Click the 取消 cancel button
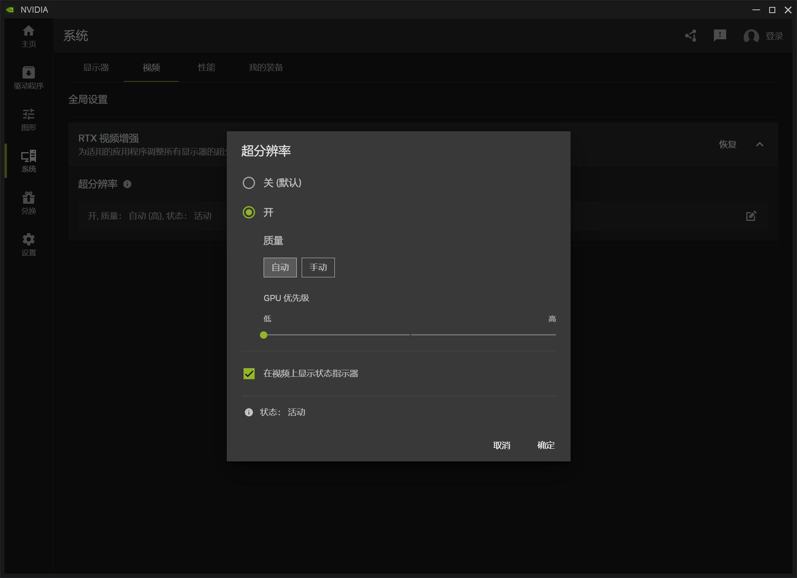Screen dimensions: 797x578 pos(501,445)
